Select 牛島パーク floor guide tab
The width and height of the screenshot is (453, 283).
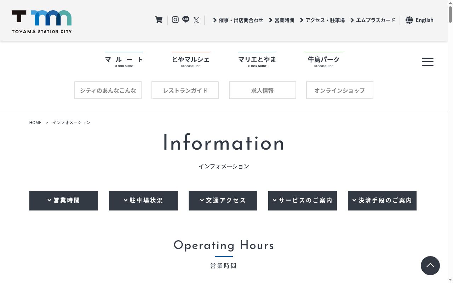pos(324,60)
